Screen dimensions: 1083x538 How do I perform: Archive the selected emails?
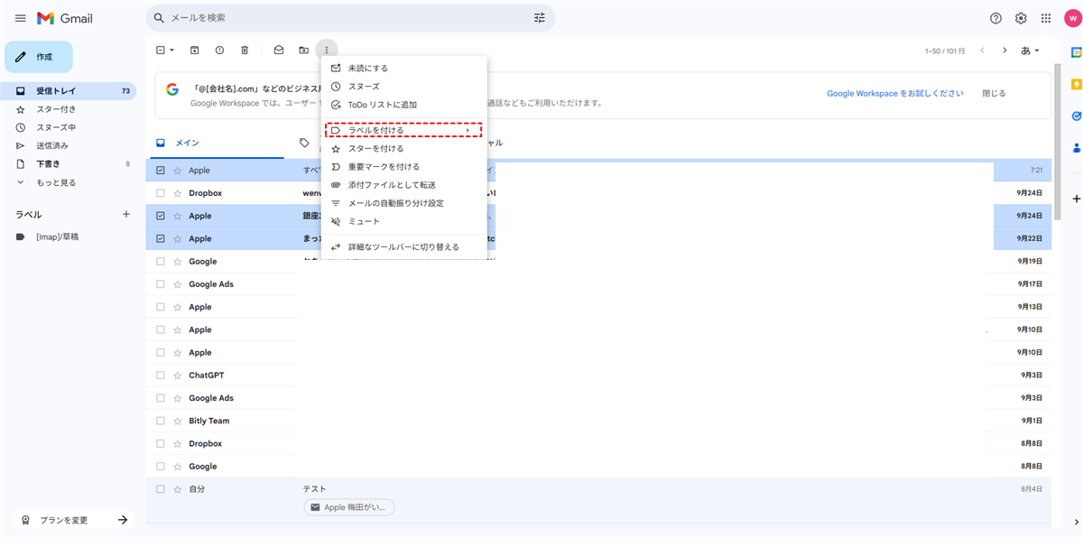195,51
